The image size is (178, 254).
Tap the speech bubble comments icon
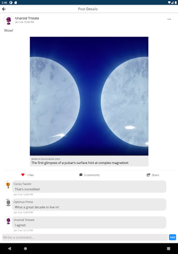81,175
